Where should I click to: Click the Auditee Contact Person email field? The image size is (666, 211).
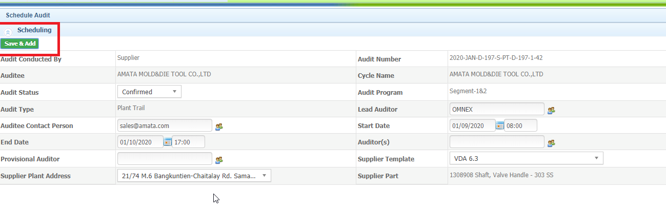coord(165,125)
